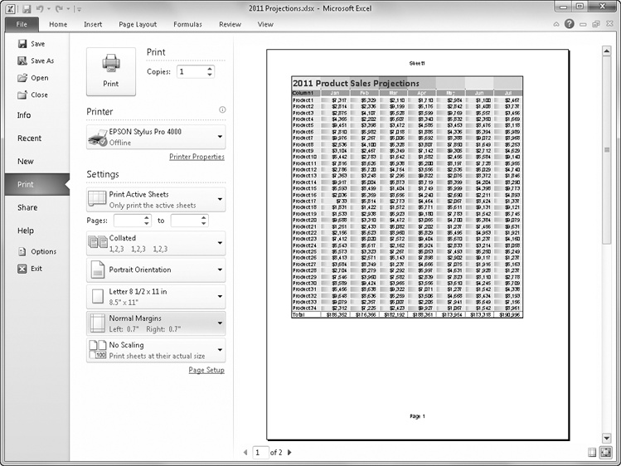621x466 pixels.
Task: Switch to the Home tab
Action: pyautogui.click(x=58, y=24)
